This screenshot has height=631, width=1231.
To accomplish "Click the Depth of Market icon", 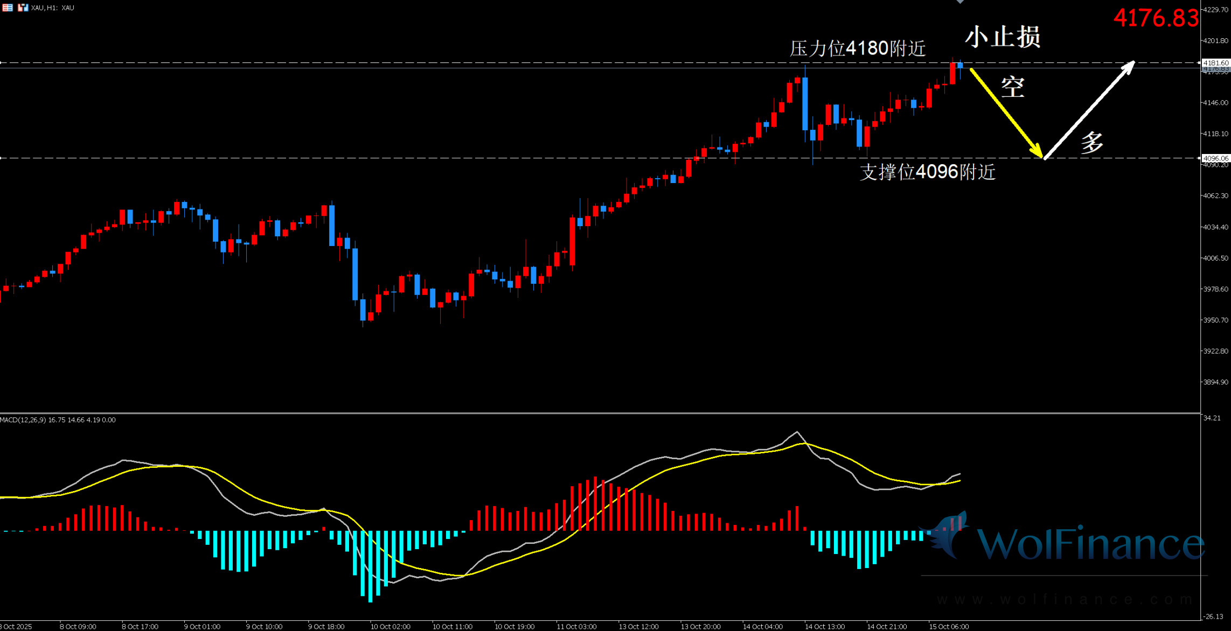I will click(x=23, y=8).
